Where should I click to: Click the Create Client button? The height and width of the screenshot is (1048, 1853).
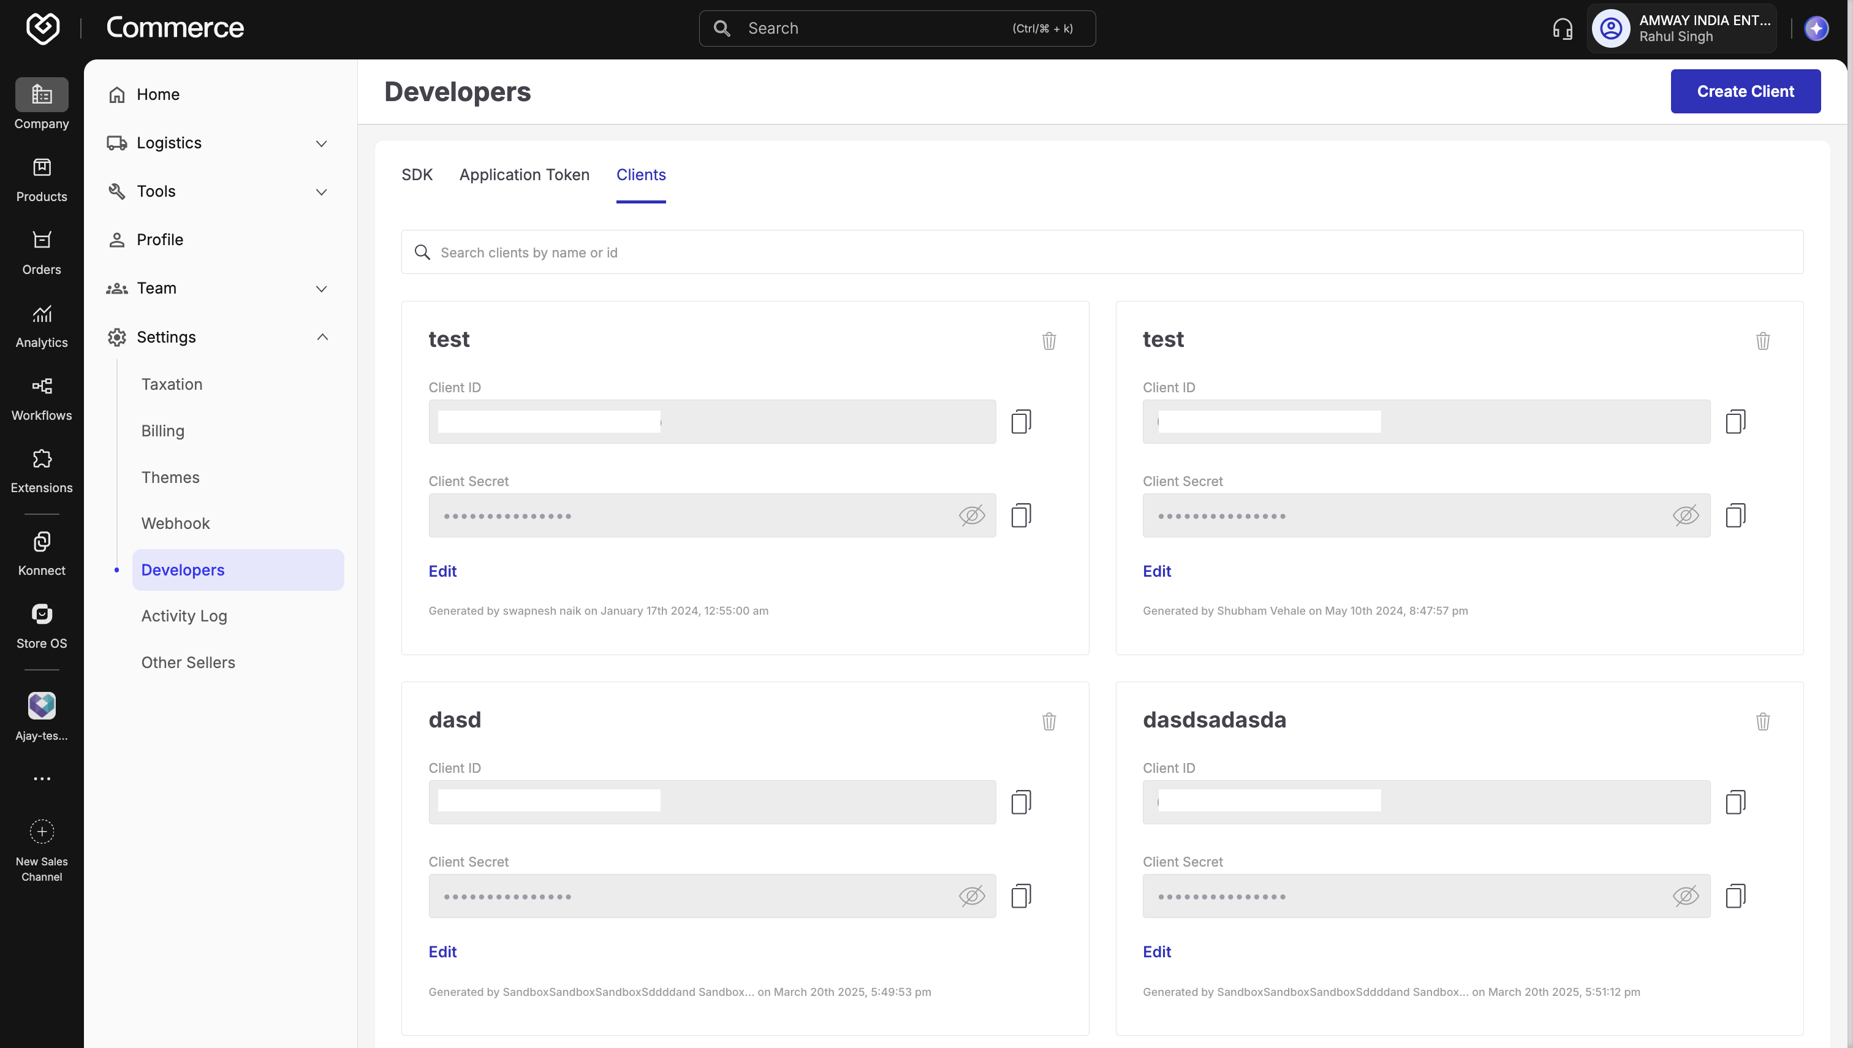coord(1745,91)
